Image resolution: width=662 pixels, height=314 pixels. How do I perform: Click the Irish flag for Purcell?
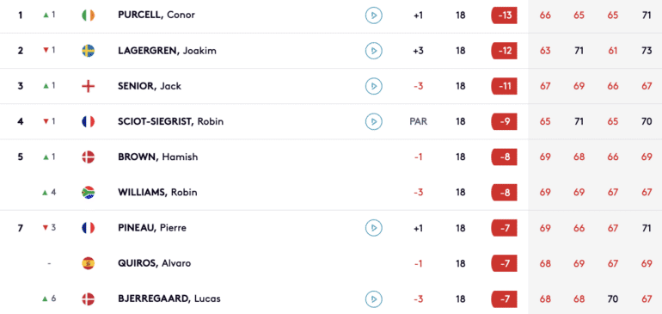(88, 15)
